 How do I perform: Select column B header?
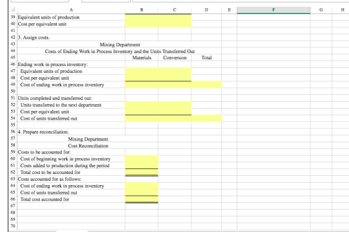click(x=141, y=10)
